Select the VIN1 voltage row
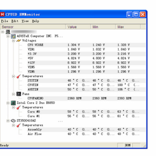This screenshot has width=156, height=156. click(x=86, y=49)
